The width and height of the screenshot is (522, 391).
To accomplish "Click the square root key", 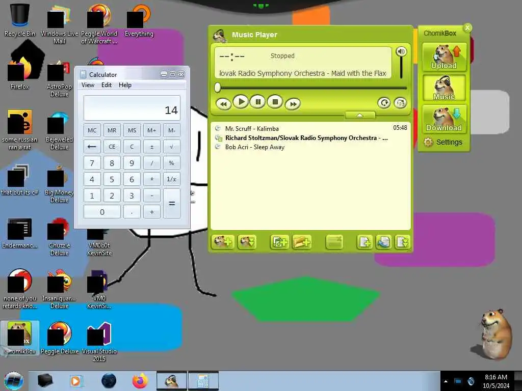I will pos(172,147).
